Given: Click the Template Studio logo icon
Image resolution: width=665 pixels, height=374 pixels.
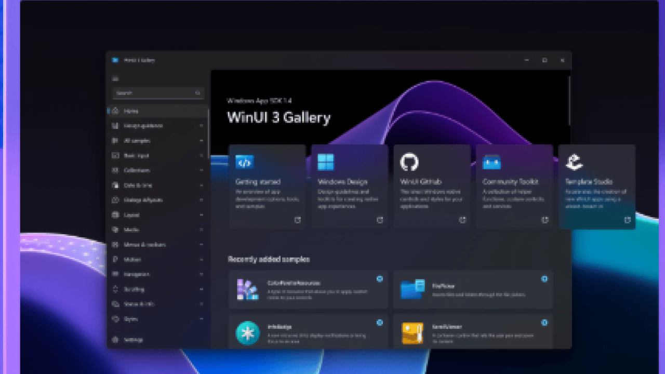Looking at the screenshot, I should pos(574,163).
